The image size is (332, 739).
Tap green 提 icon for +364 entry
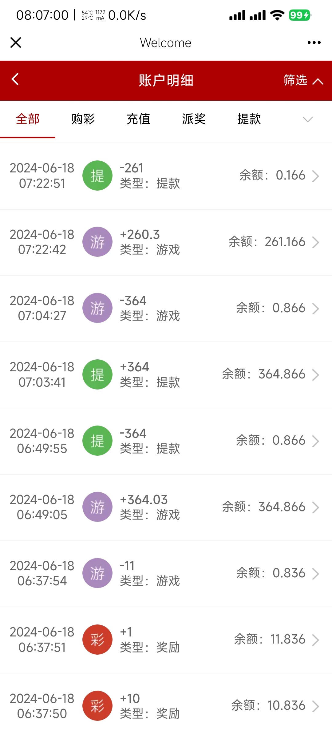97,374
